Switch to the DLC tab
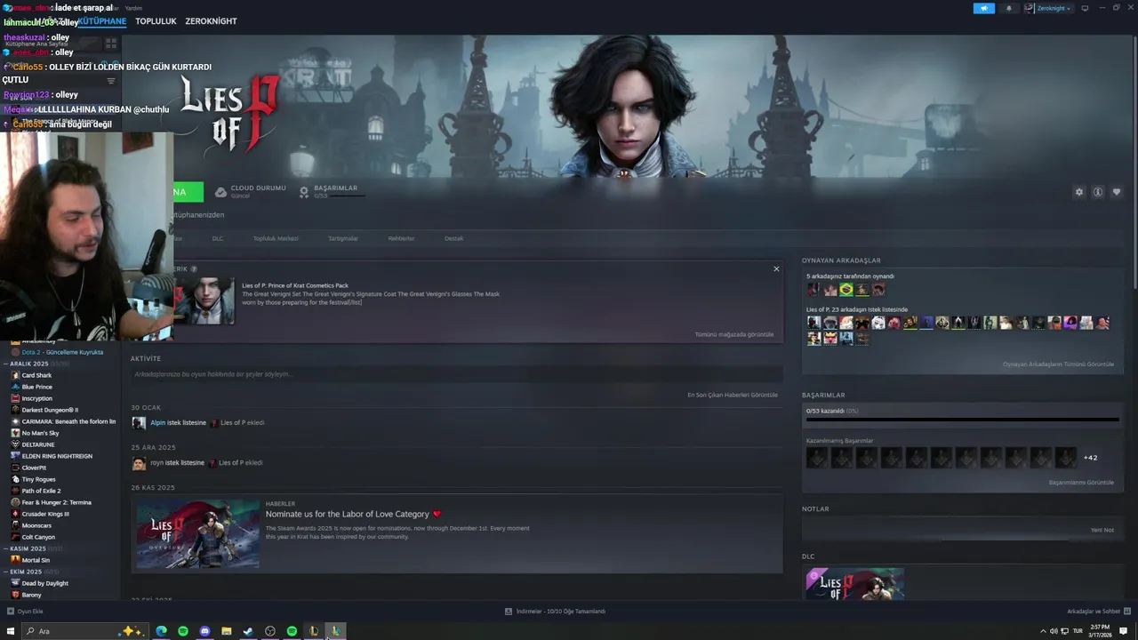Viewport: 1138px width, 640px height. [218, 238]
